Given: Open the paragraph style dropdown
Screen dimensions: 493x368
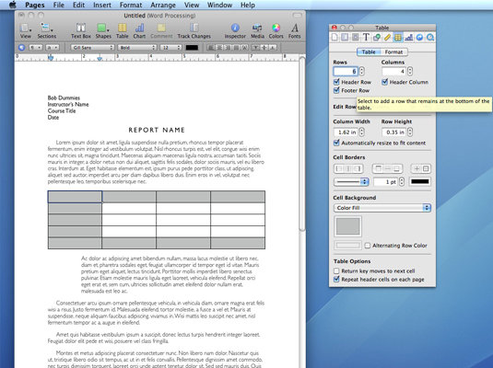Looking at the screenshot, I should [36, 48].
